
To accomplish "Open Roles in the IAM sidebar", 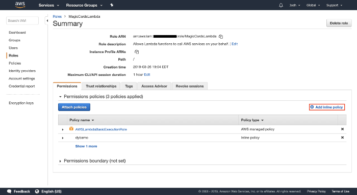I will pos(13,55).
